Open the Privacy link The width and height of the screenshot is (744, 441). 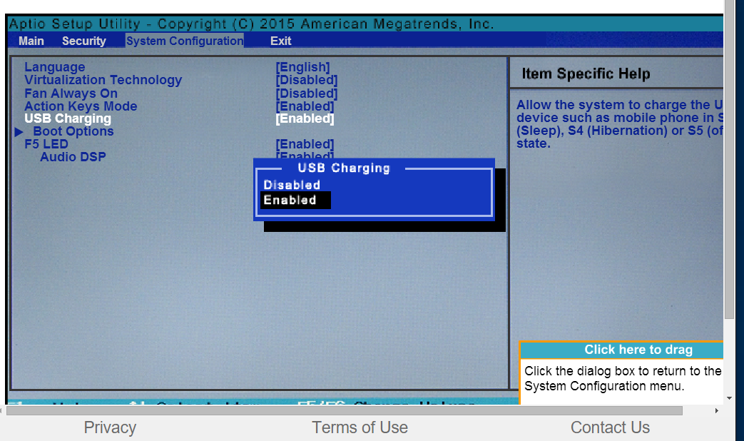(x=110, y=427)
